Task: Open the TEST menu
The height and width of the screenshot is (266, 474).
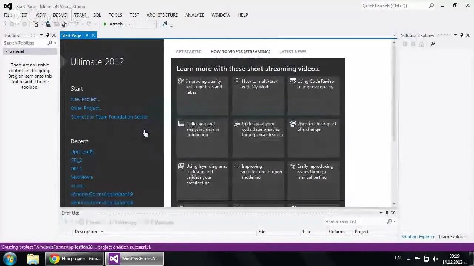Action: point(134,15)
